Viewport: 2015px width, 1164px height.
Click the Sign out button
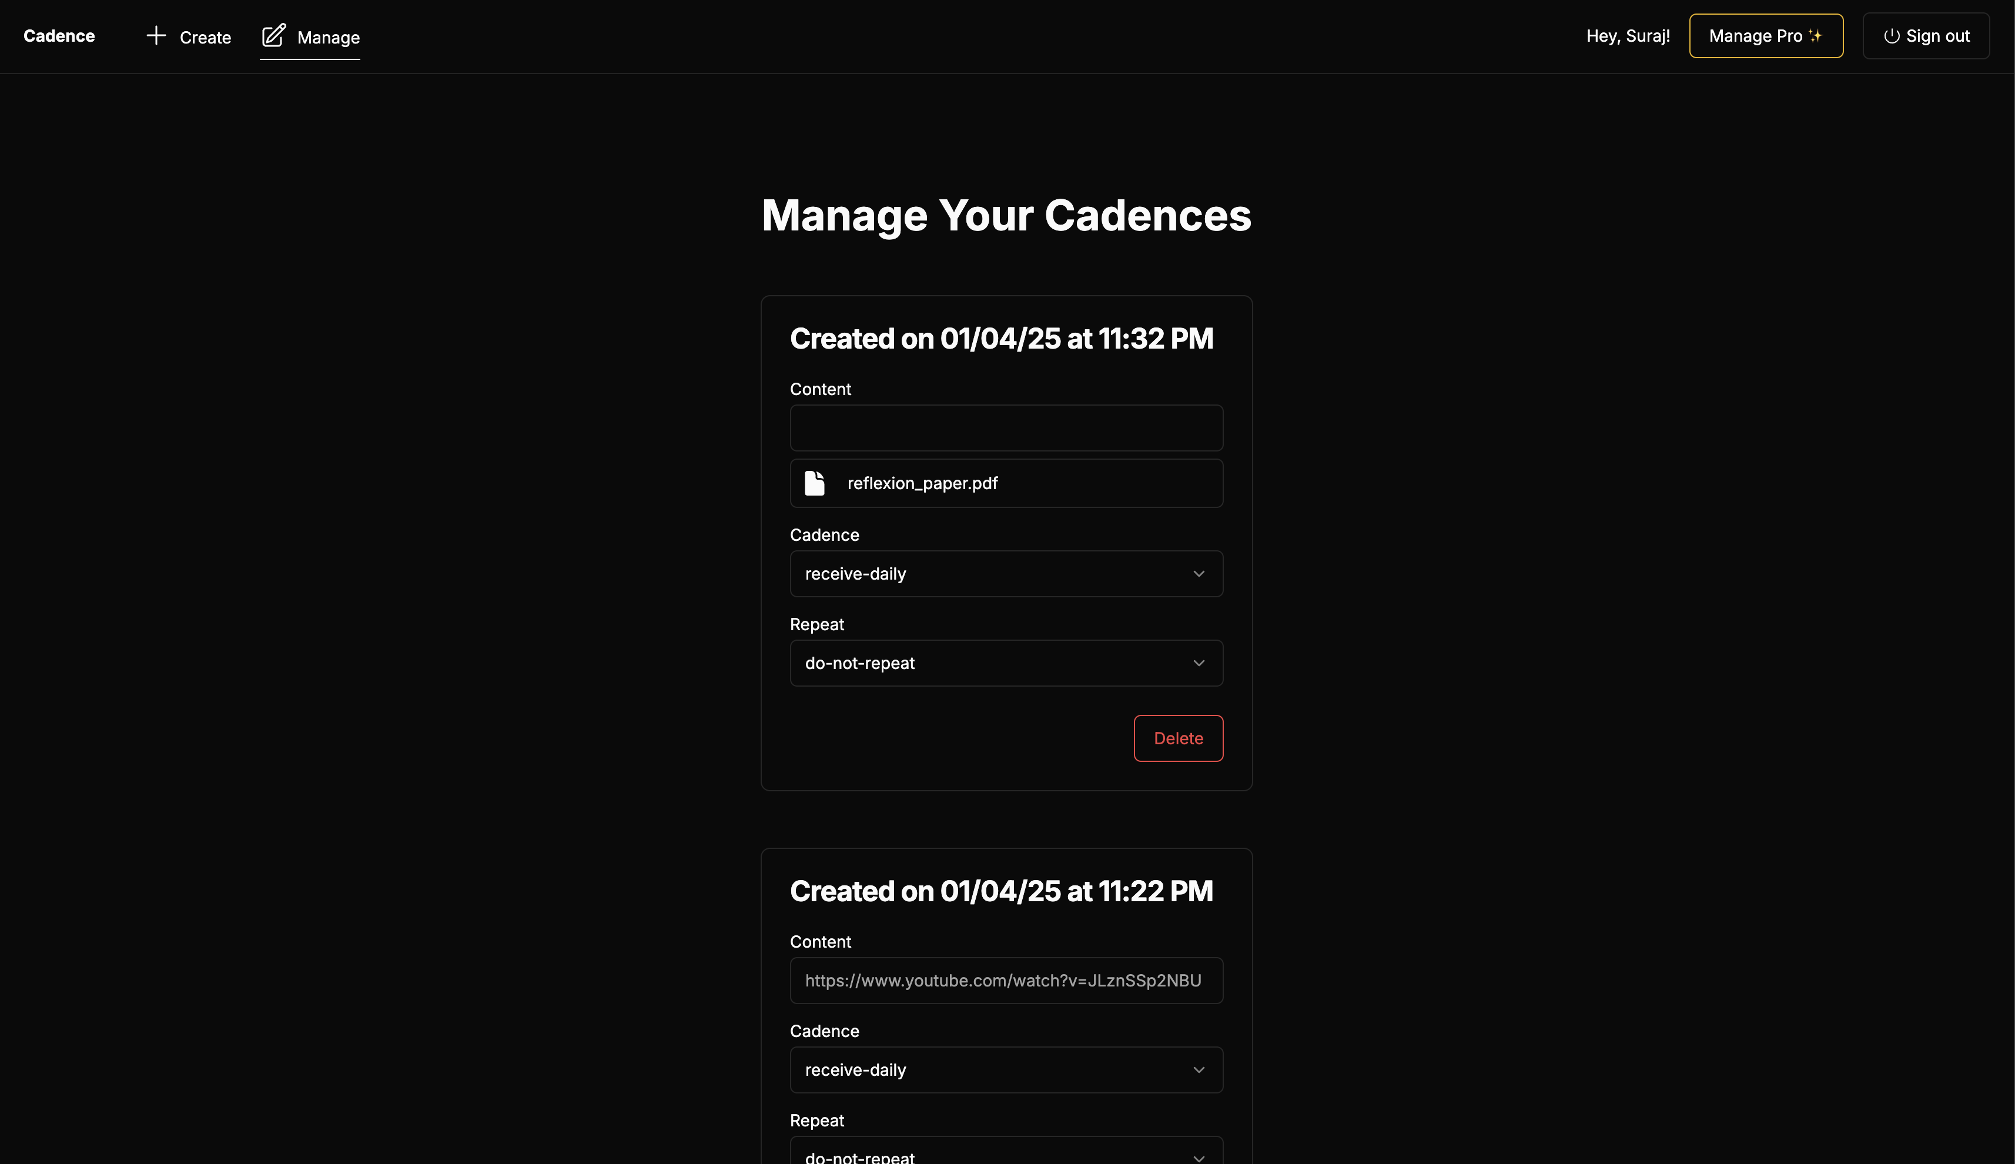(x=1926, y=36)
